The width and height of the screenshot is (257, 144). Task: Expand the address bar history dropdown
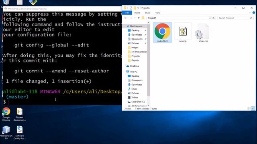click(x=210, y=18)
